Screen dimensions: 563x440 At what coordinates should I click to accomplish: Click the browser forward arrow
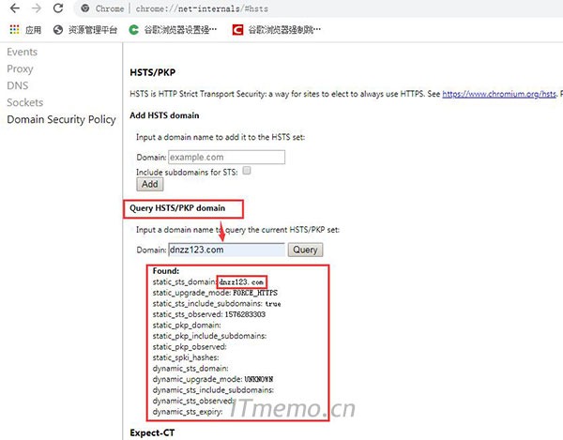pyautogui.click(x=37, y=8)
